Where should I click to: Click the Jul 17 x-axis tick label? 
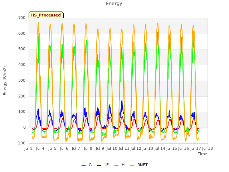(195, 148)
